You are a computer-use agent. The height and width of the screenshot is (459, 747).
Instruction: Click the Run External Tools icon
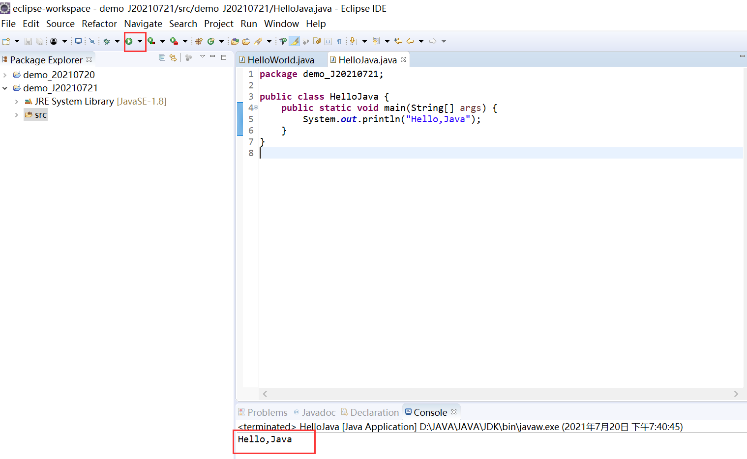174,41
